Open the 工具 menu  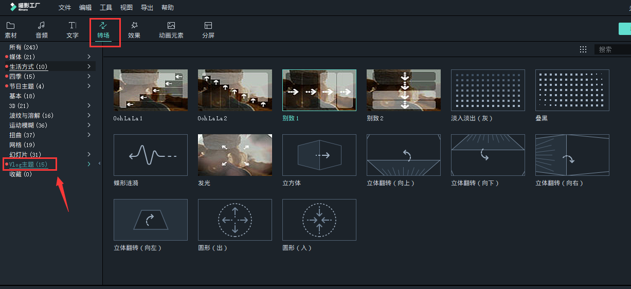coord(106,8)
